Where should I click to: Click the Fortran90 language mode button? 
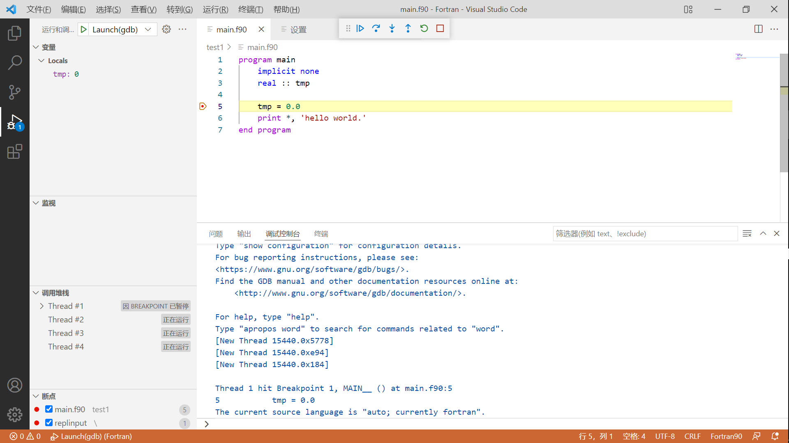pyautogui.click(x=726, y=436)
